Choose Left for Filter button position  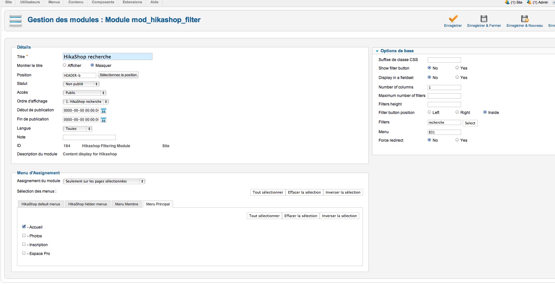(x=429, y=112)
